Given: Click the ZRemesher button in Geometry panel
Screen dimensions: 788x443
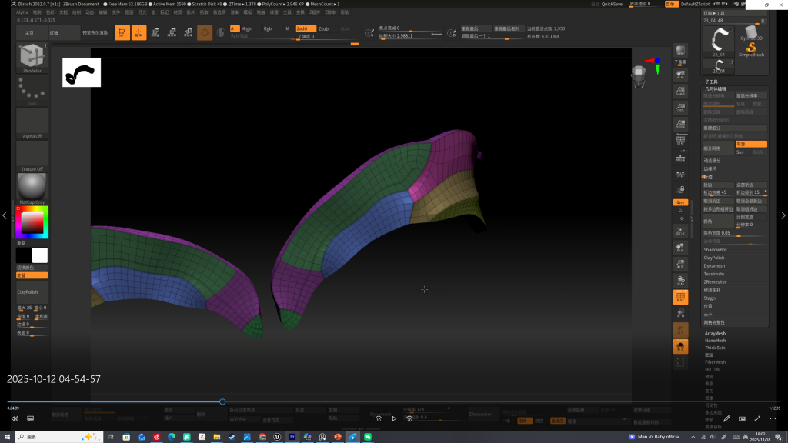Looking at the screenshot, I should coord(716,281).
